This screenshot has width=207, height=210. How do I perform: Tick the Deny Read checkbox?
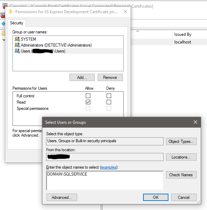tap(109, 102)
